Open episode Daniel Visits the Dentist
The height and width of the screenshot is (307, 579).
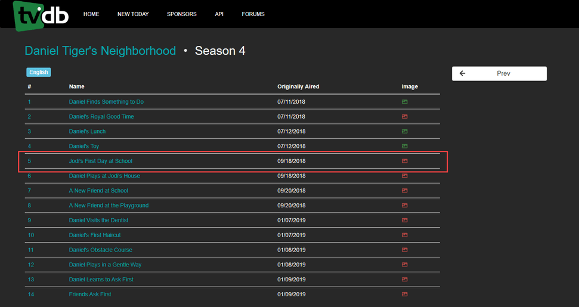click(x=98, y=221)
